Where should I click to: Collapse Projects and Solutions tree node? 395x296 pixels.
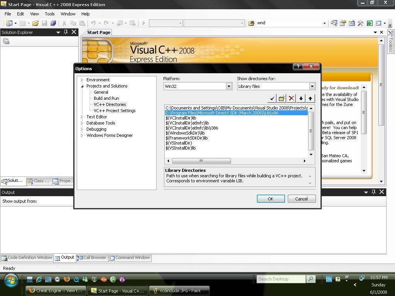pyautogui.click(x=82, y=86)
